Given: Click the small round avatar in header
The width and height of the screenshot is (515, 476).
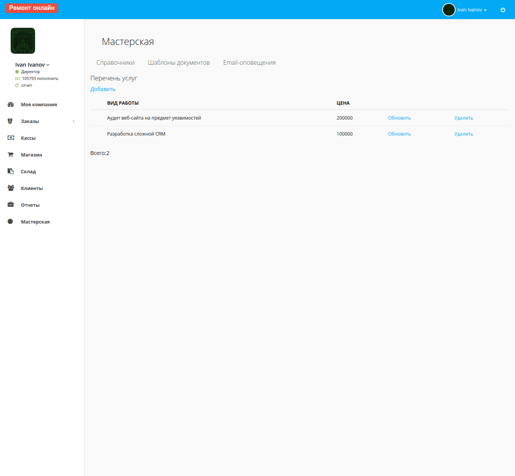Looking at the screenshot, I should coord(449,10).
